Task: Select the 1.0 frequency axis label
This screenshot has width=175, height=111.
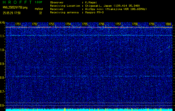Action: (2, 50)
